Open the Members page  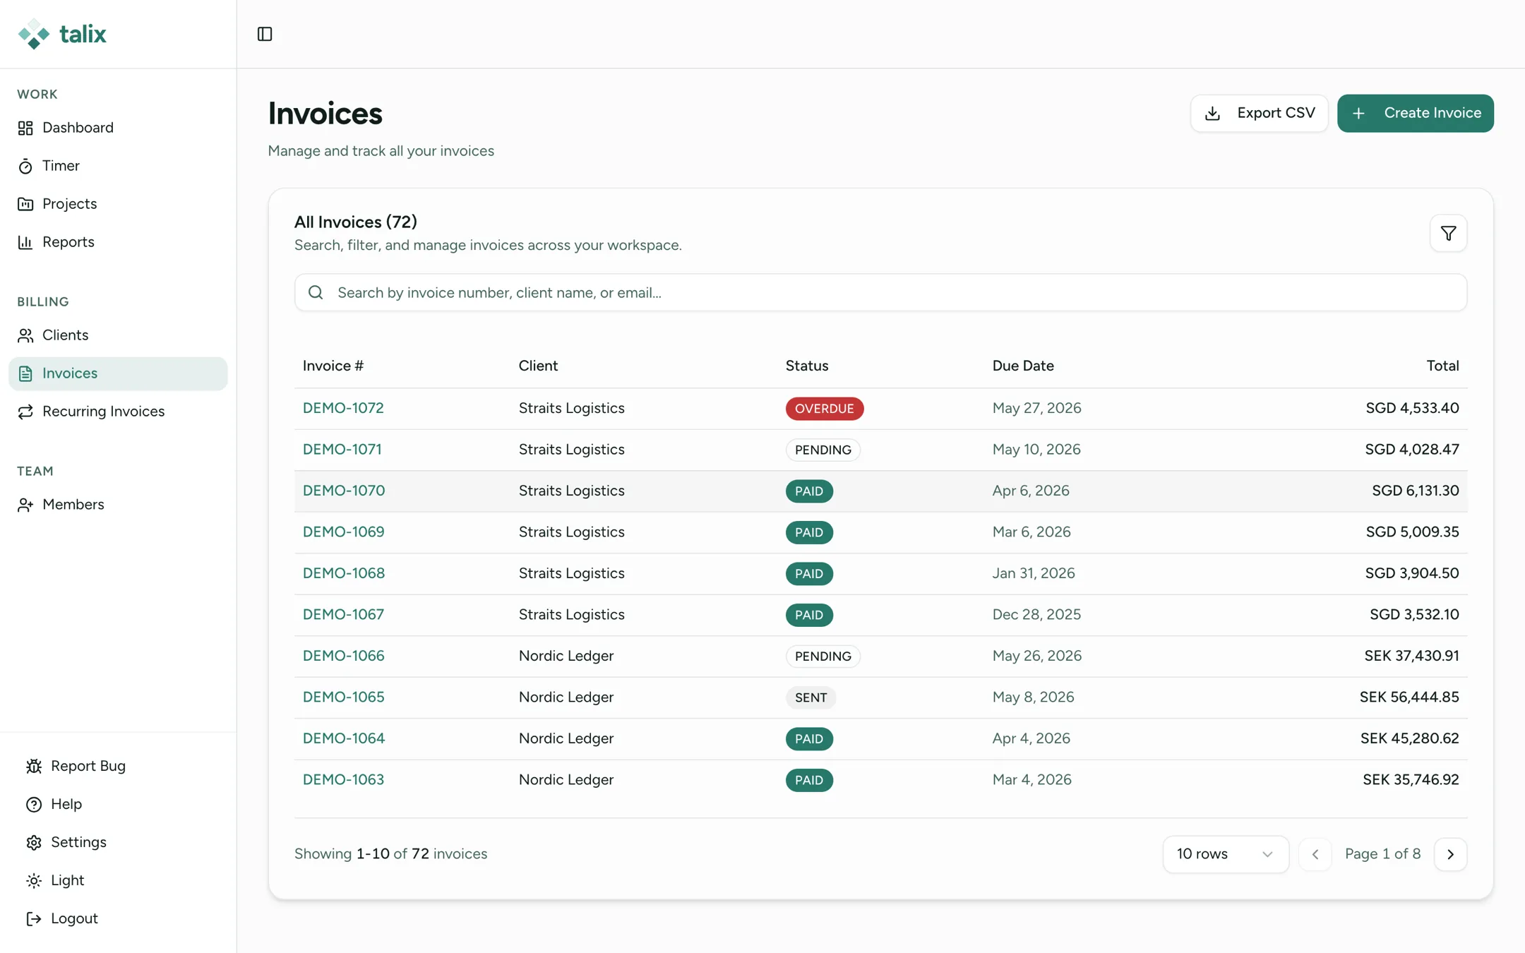pyautogui.click(x=118, y=505)
